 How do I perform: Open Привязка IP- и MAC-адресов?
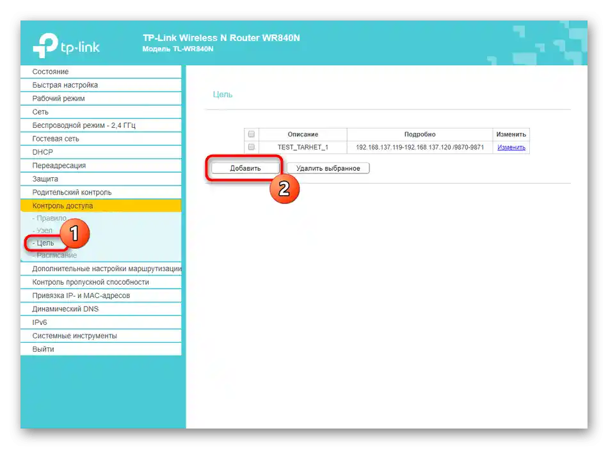[101, 295]
